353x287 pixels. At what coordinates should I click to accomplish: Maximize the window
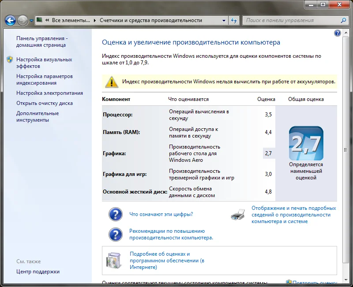[x=323, y=4]
